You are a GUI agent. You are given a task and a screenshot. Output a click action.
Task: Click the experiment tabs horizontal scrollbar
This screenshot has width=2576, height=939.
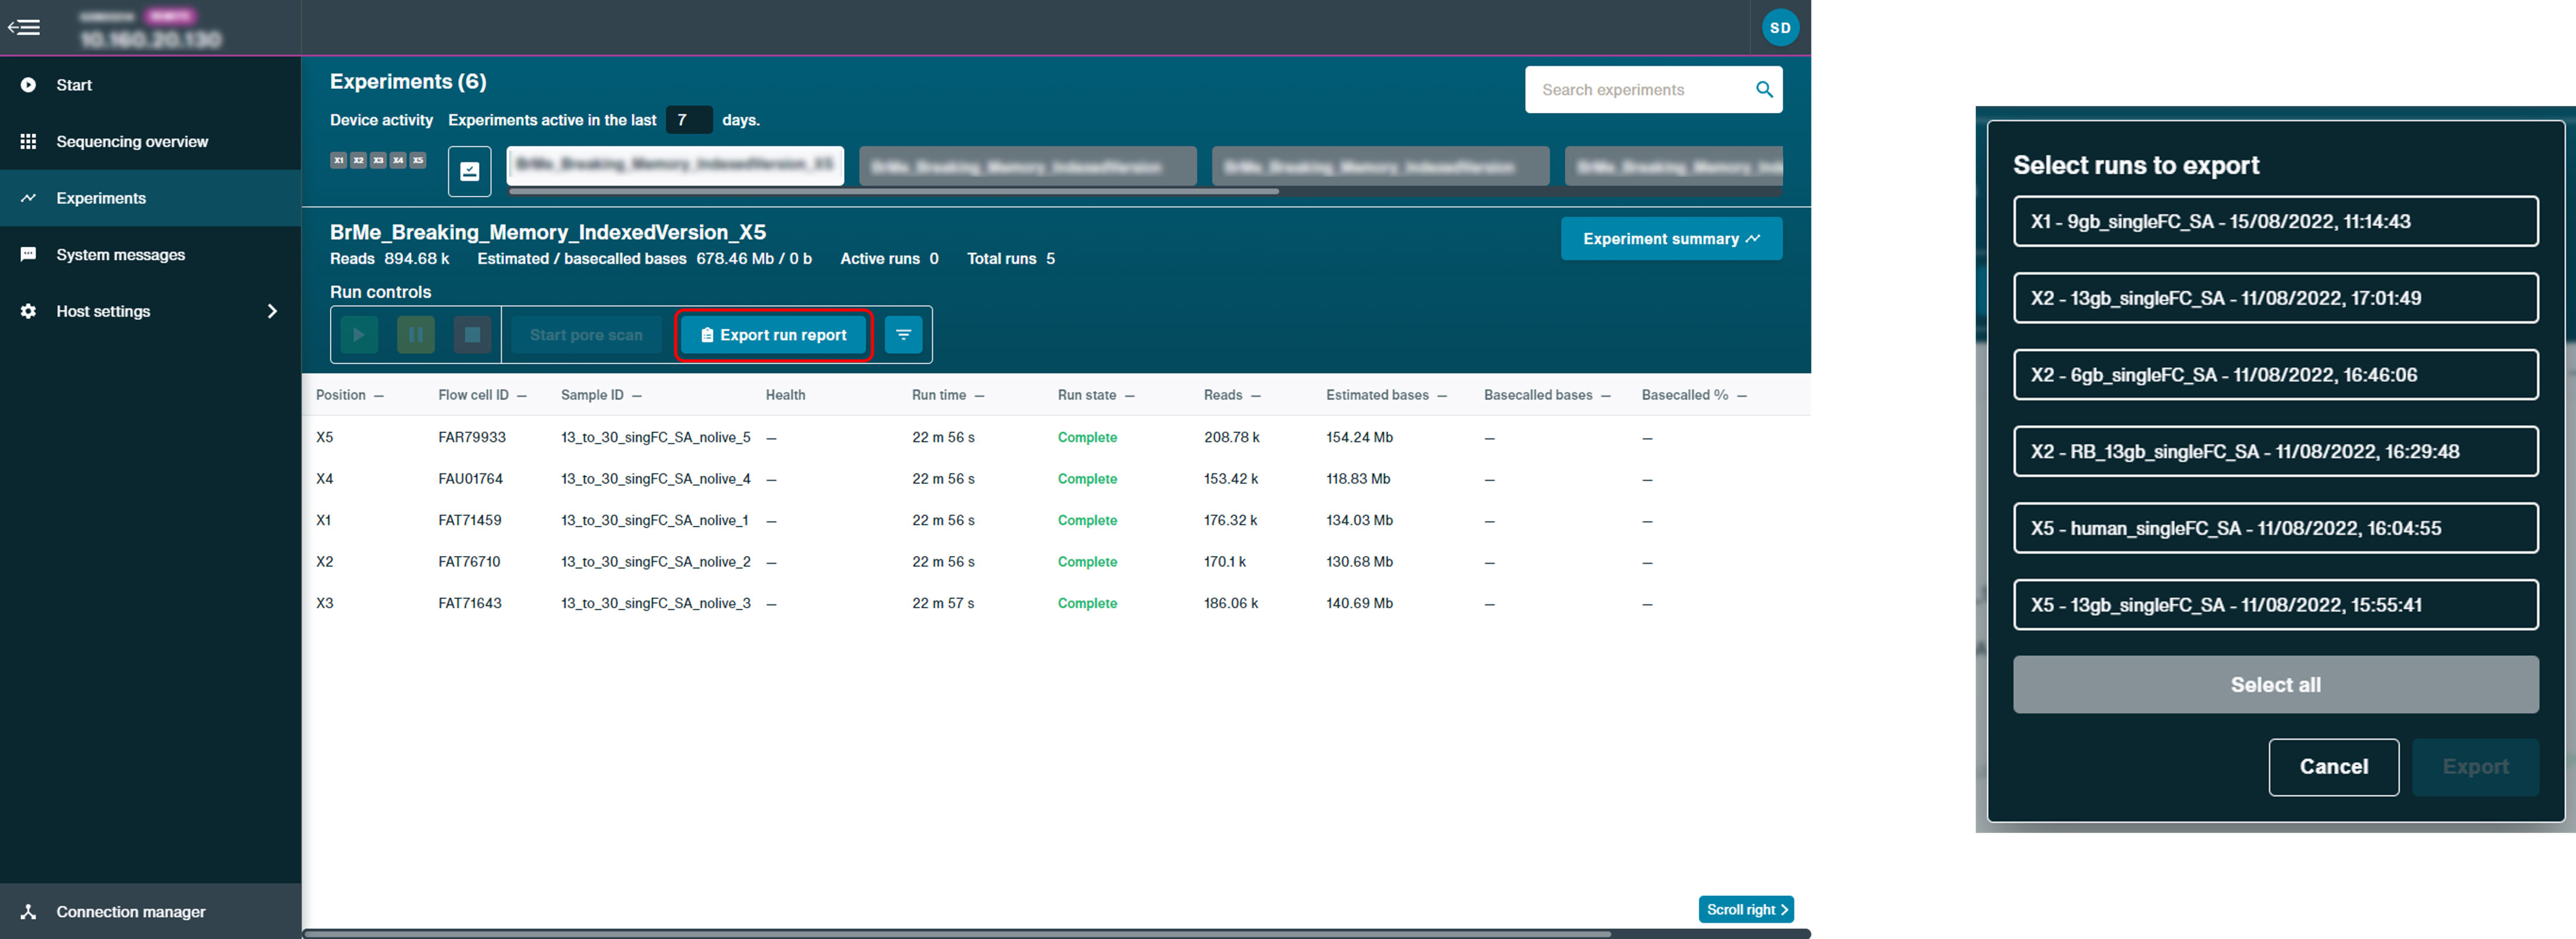[x=894, y=191]
